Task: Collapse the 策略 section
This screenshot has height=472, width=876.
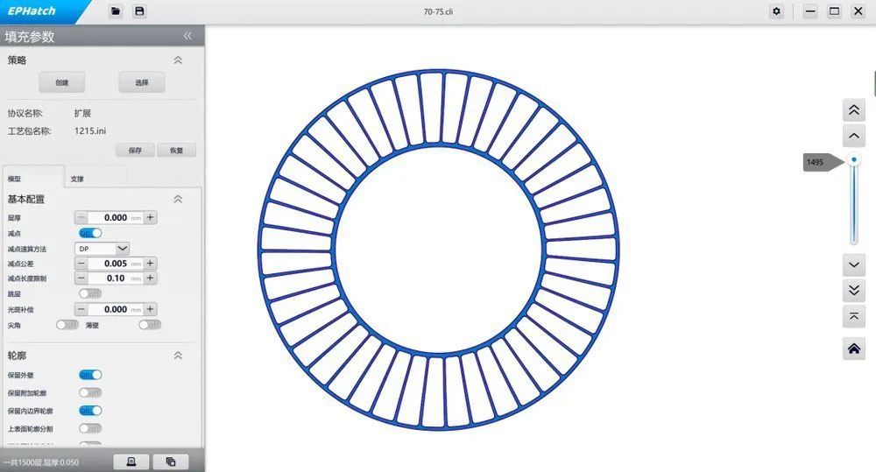Action: pos(178,60)
